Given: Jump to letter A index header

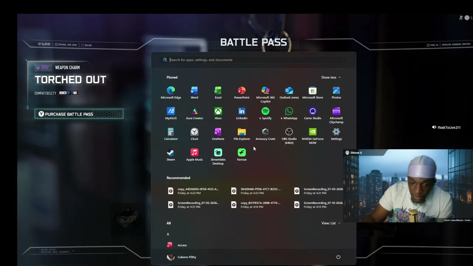Looking at the screenshot, I should (x=168, y=234).
